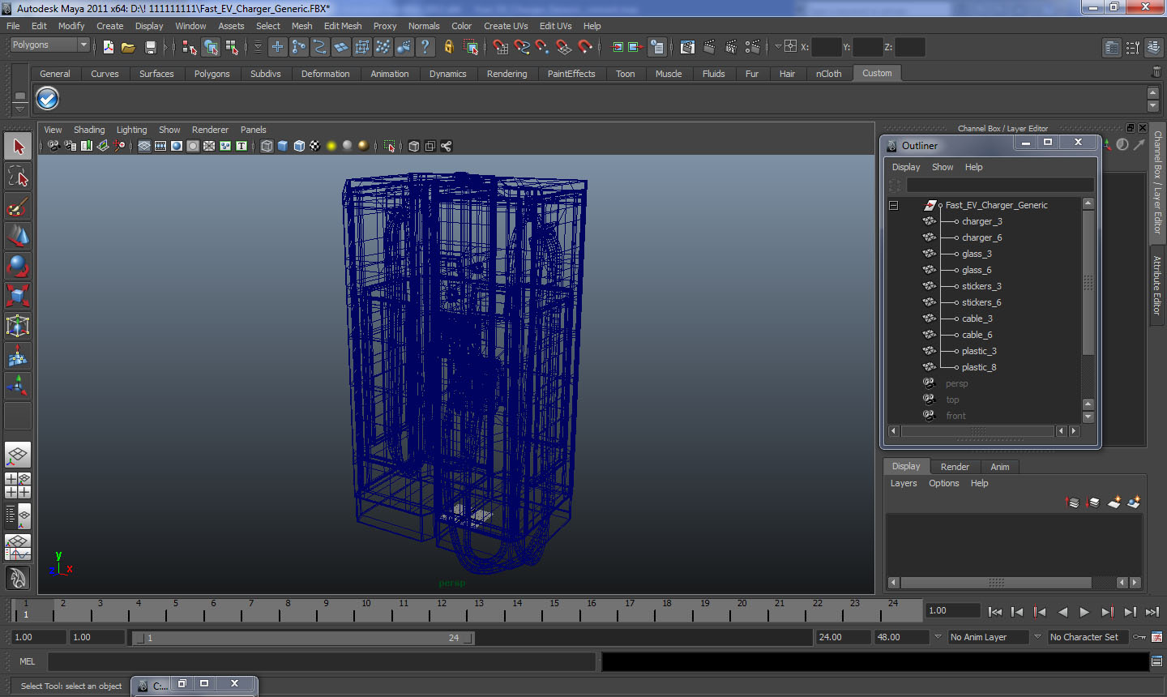Activate the Lasso tool in toolbox
Image resolution: width=1167 pixels, height=697 pixels.
[x=18, y=176]
